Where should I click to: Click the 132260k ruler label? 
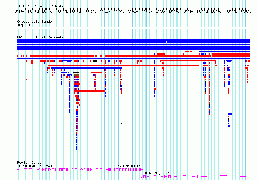coord(217,12)
